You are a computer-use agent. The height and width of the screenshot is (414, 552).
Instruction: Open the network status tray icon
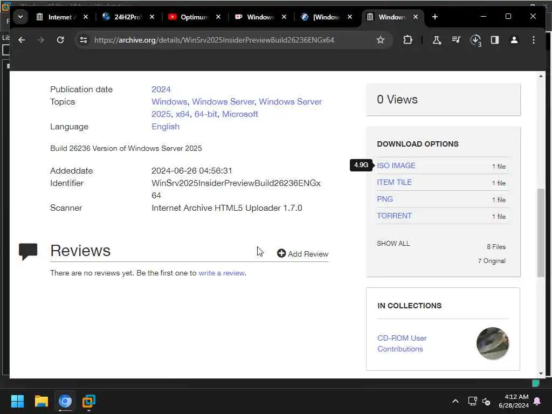coord(472,401)
